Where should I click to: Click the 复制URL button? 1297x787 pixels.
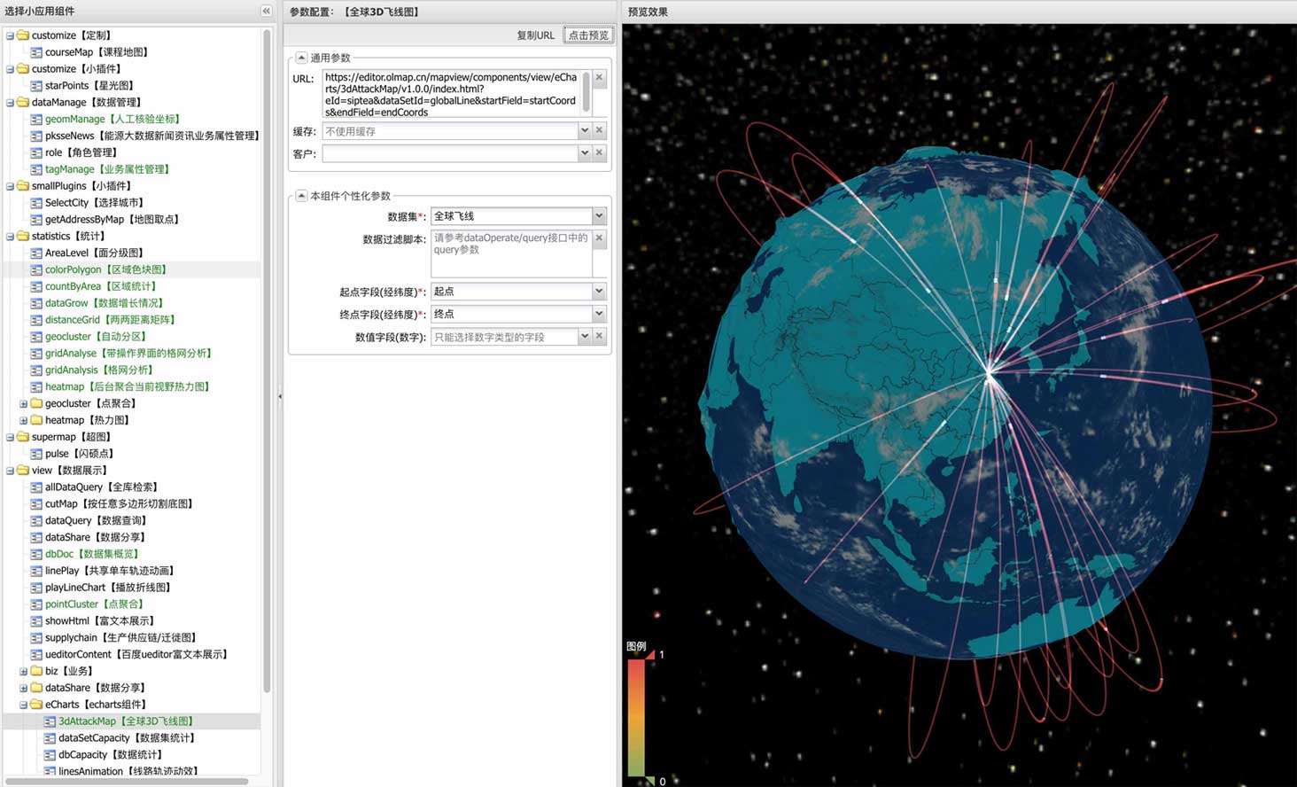[x=535, y=35]
